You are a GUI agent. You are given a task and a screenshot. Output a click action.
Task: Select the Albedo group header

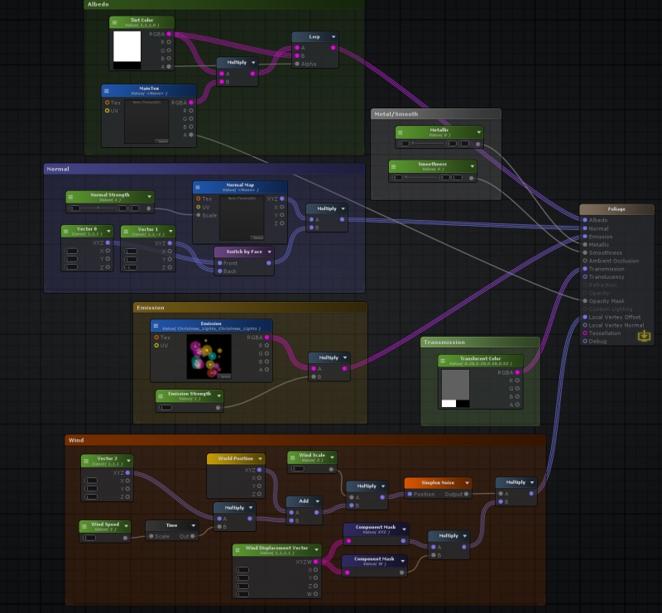tap(98, 5)
